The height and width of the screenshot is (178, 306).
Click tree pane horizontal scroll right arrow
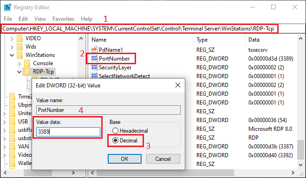coord(73,172)
